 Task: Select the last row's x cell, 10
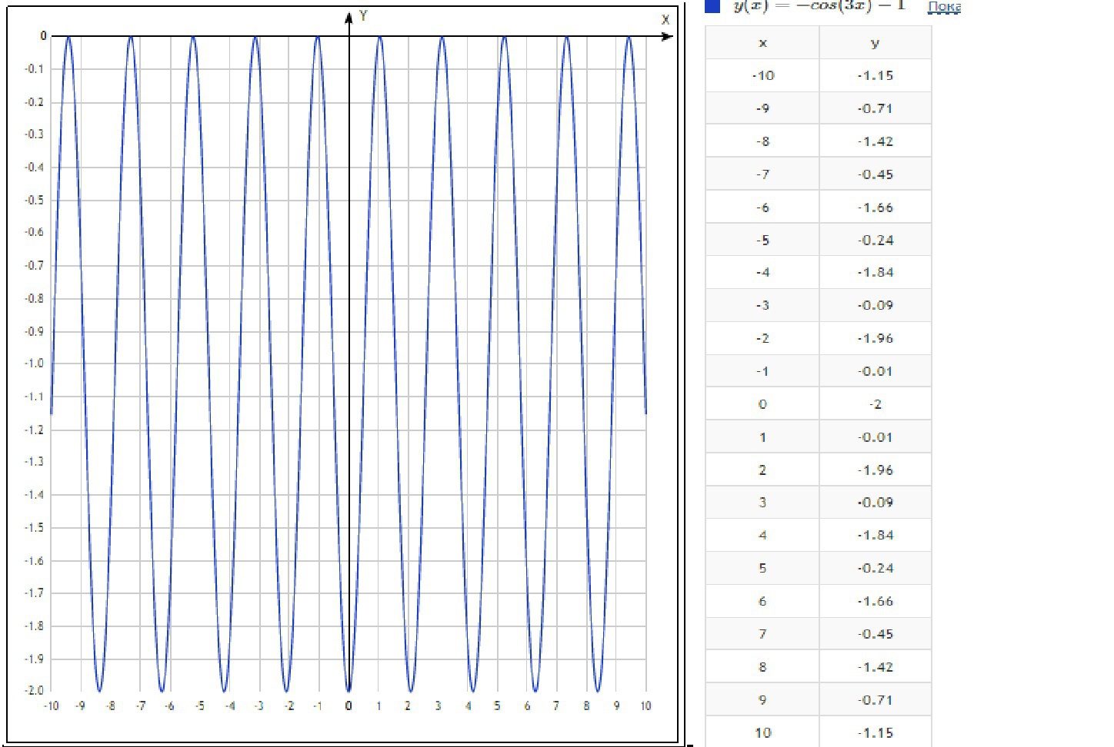coord(762,733)
